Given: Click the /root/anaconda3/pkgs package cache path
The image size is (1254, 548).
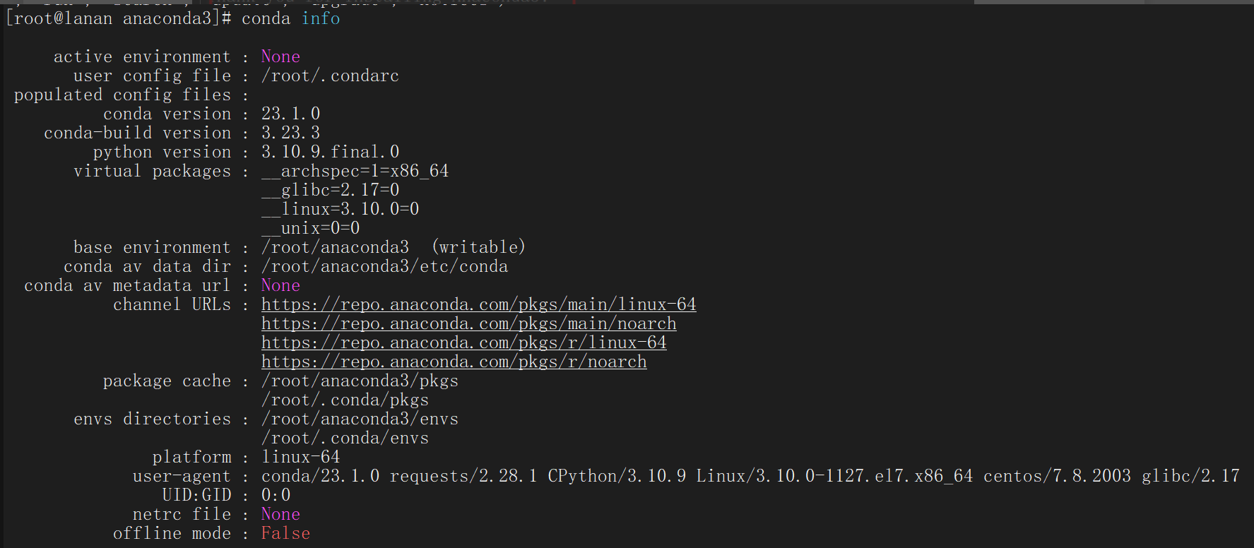Looking at the screenshot, I should (x=360, y=381).
